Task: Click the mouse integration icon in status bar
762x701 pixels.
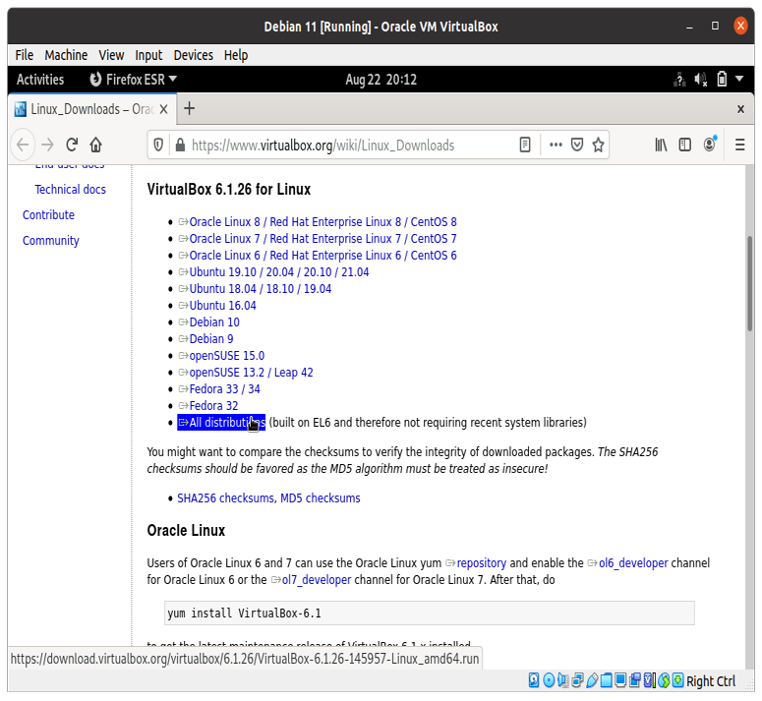Action: click(664, 680)
